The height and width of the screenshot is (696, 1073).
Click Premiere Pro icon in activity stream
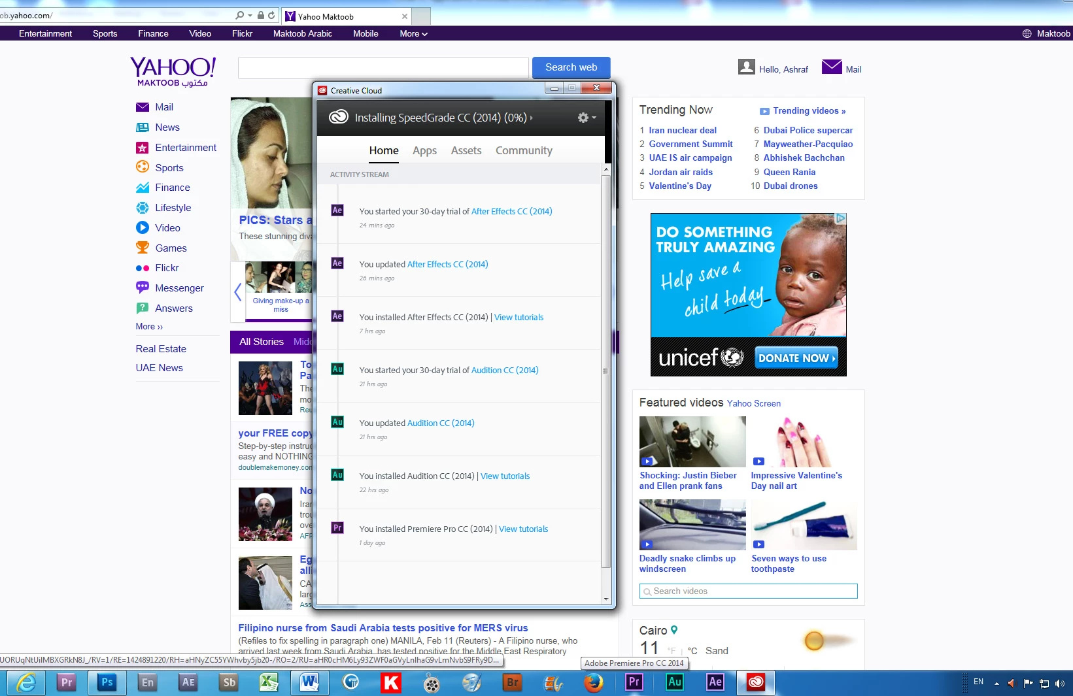click(337, 528)
